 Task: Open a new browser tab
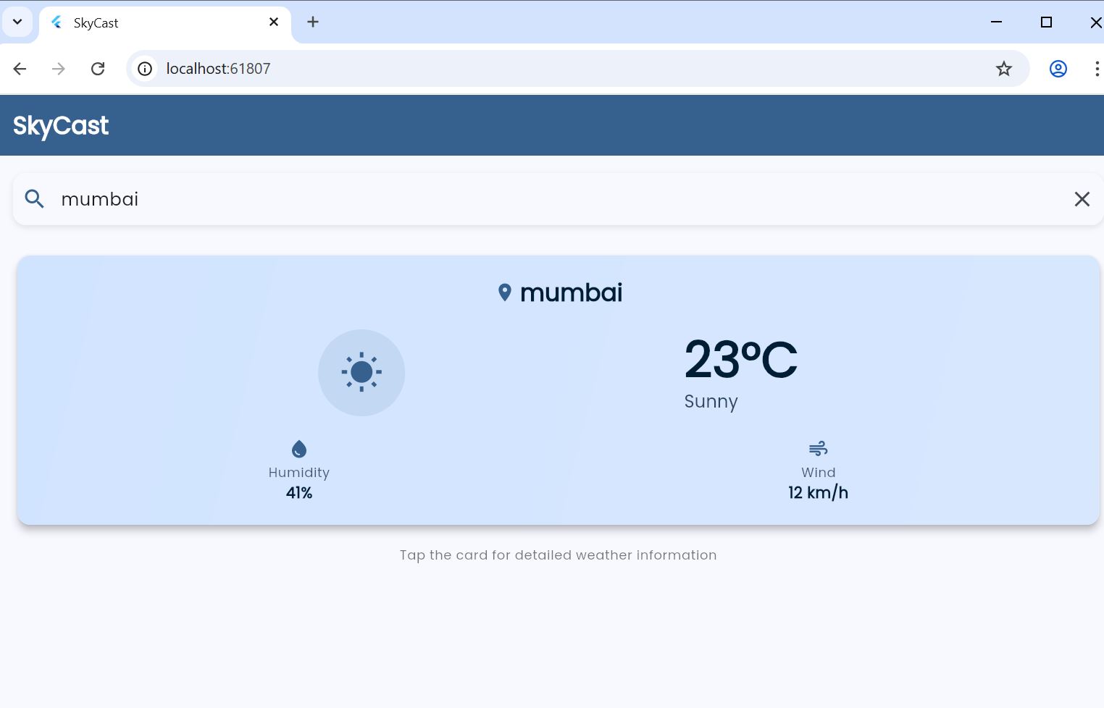312,22
